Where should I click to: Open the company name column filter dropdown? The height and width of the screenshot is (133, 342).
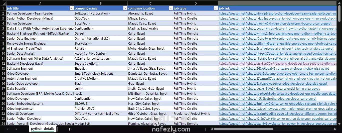[x=125, y=8]
